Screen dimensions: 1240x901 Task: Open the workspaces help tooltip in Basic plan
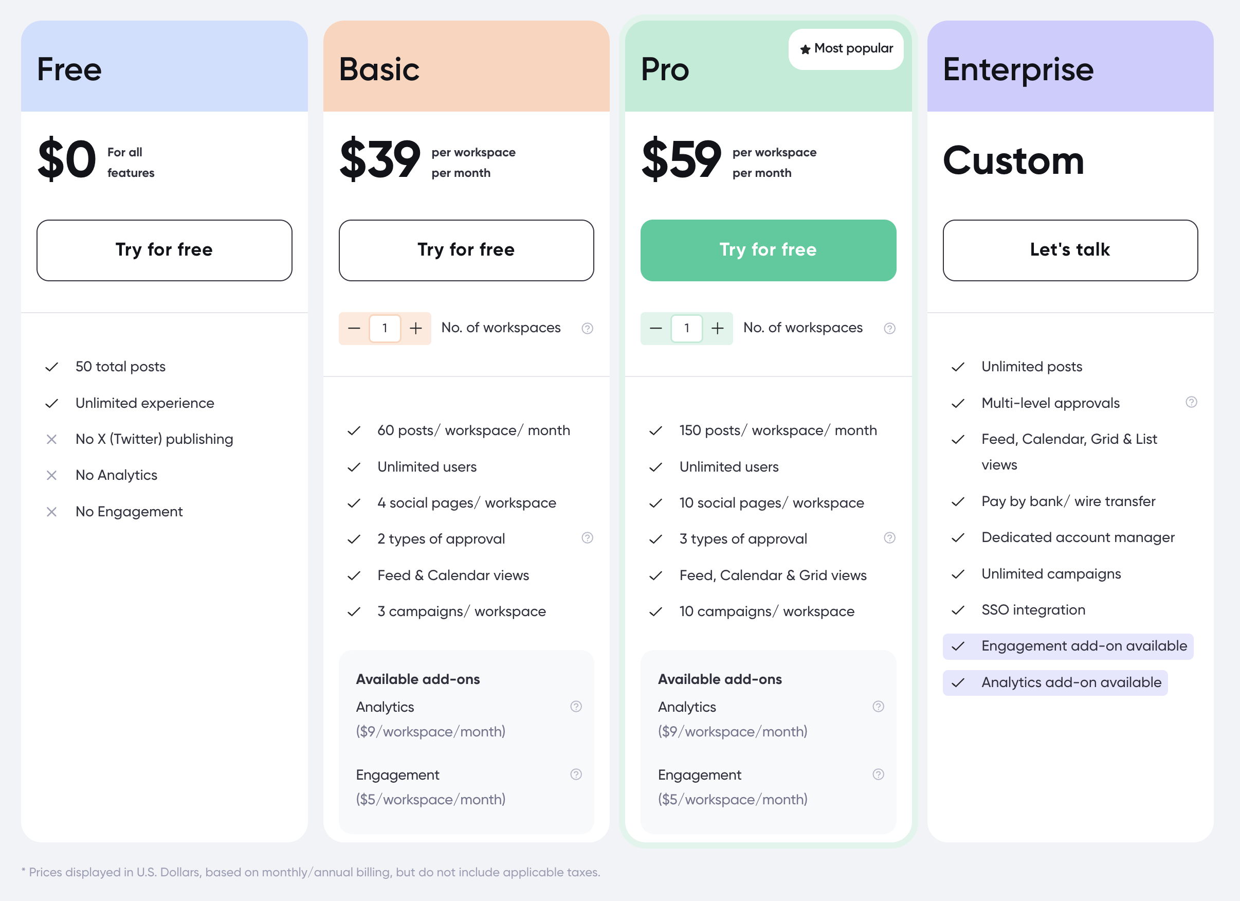tap(588, 328)
